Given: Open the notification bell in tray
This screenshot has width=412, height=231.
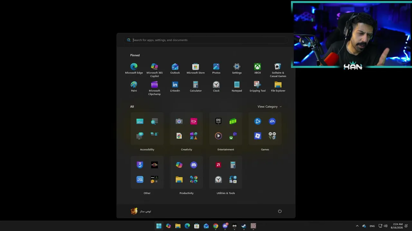Looking at the screenshot, I should coord(406,226).
